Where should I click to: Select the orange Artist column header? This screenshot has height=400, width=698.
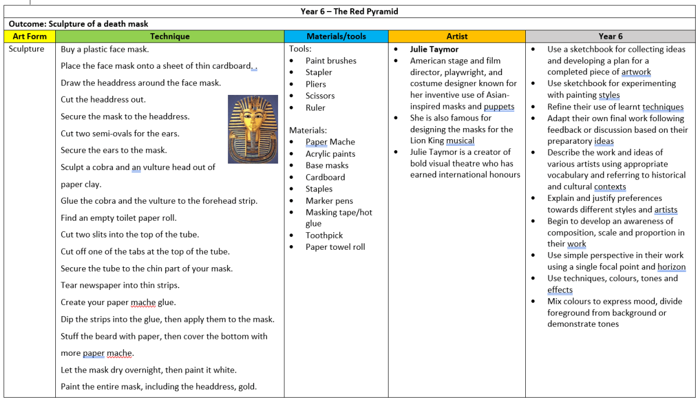click(457, 36)
